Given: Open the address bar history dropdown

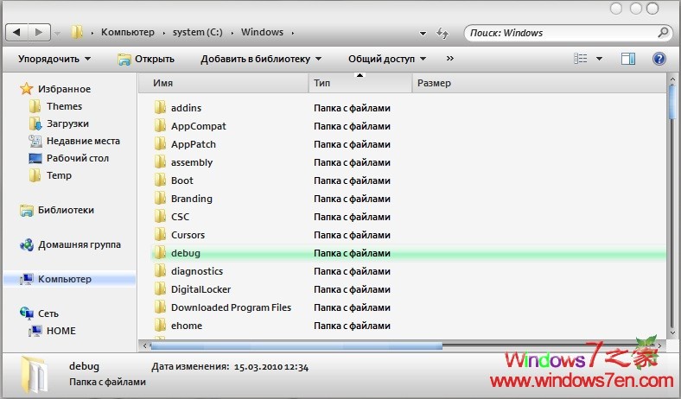Looking at the screenshot, I should 423,33.
